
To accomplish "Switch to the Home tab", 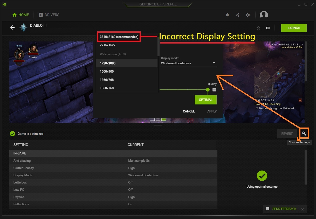I will coord(20,15).
